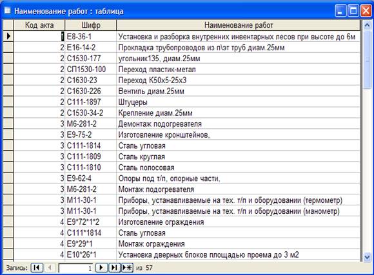374x275 pixels.
Task: Click the Код акта column header
Action: point(39,25)
